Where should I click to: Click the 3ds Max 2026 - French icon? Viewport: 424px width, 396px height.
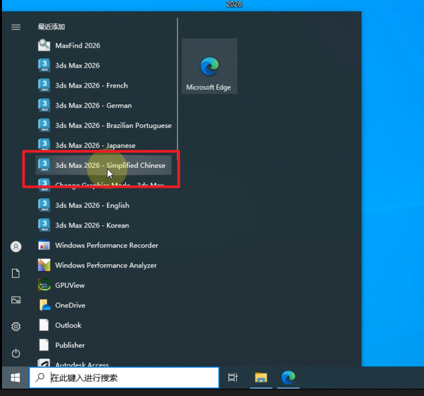click(44, 86)
